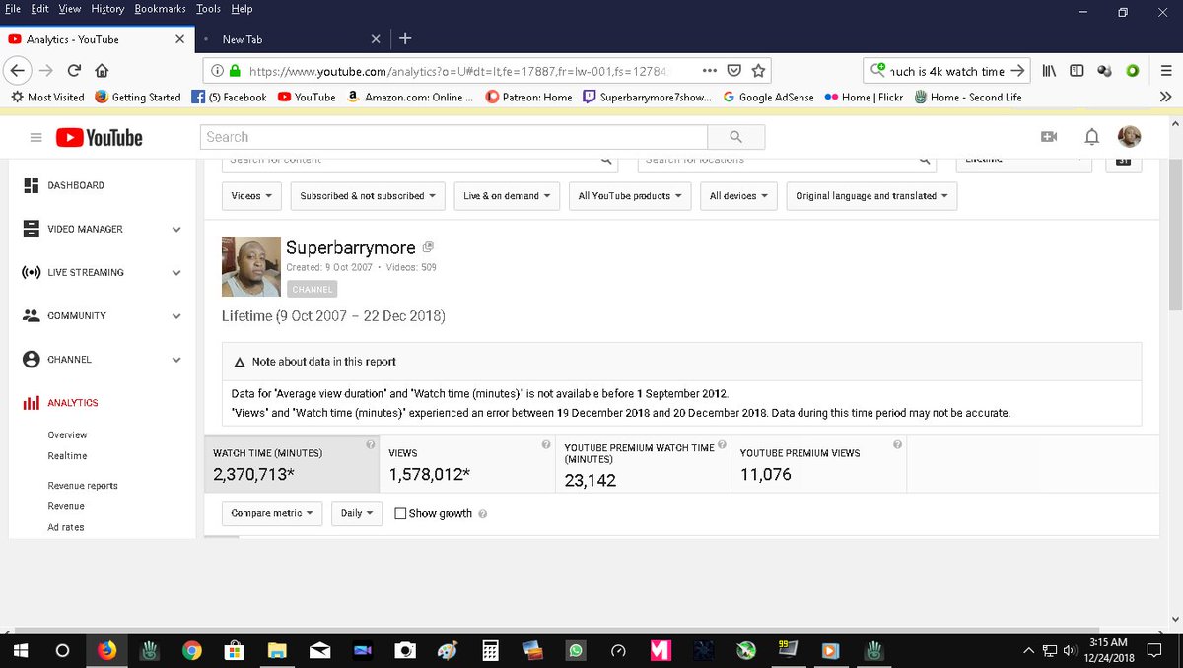Image resolution: width=1183 pixels, height=668 pixels.
Task: Show help for Watch time metric
Action: (371, 445)
